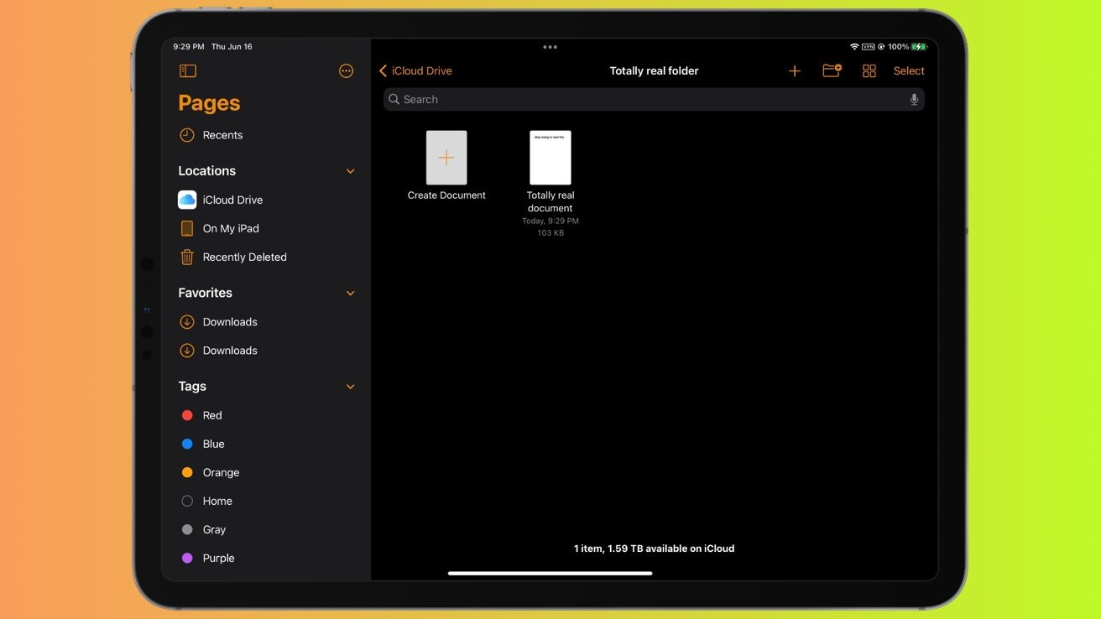Switch document view with the grid layout icon
Screen dimensions: 1101x619
coord(869,70)
